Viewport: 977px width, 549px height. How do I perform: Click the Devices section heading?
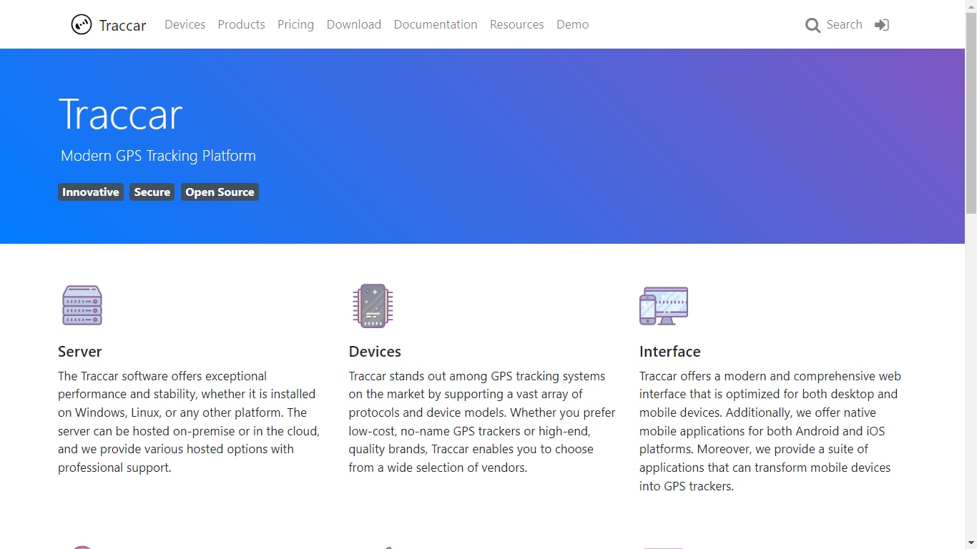375,352
